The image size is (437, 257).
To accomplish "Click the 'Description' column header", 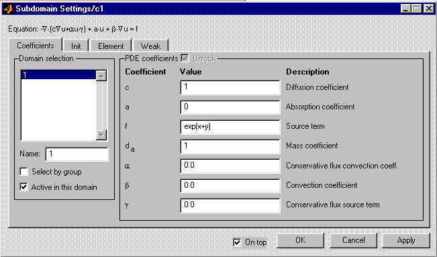I will [307, 72].
